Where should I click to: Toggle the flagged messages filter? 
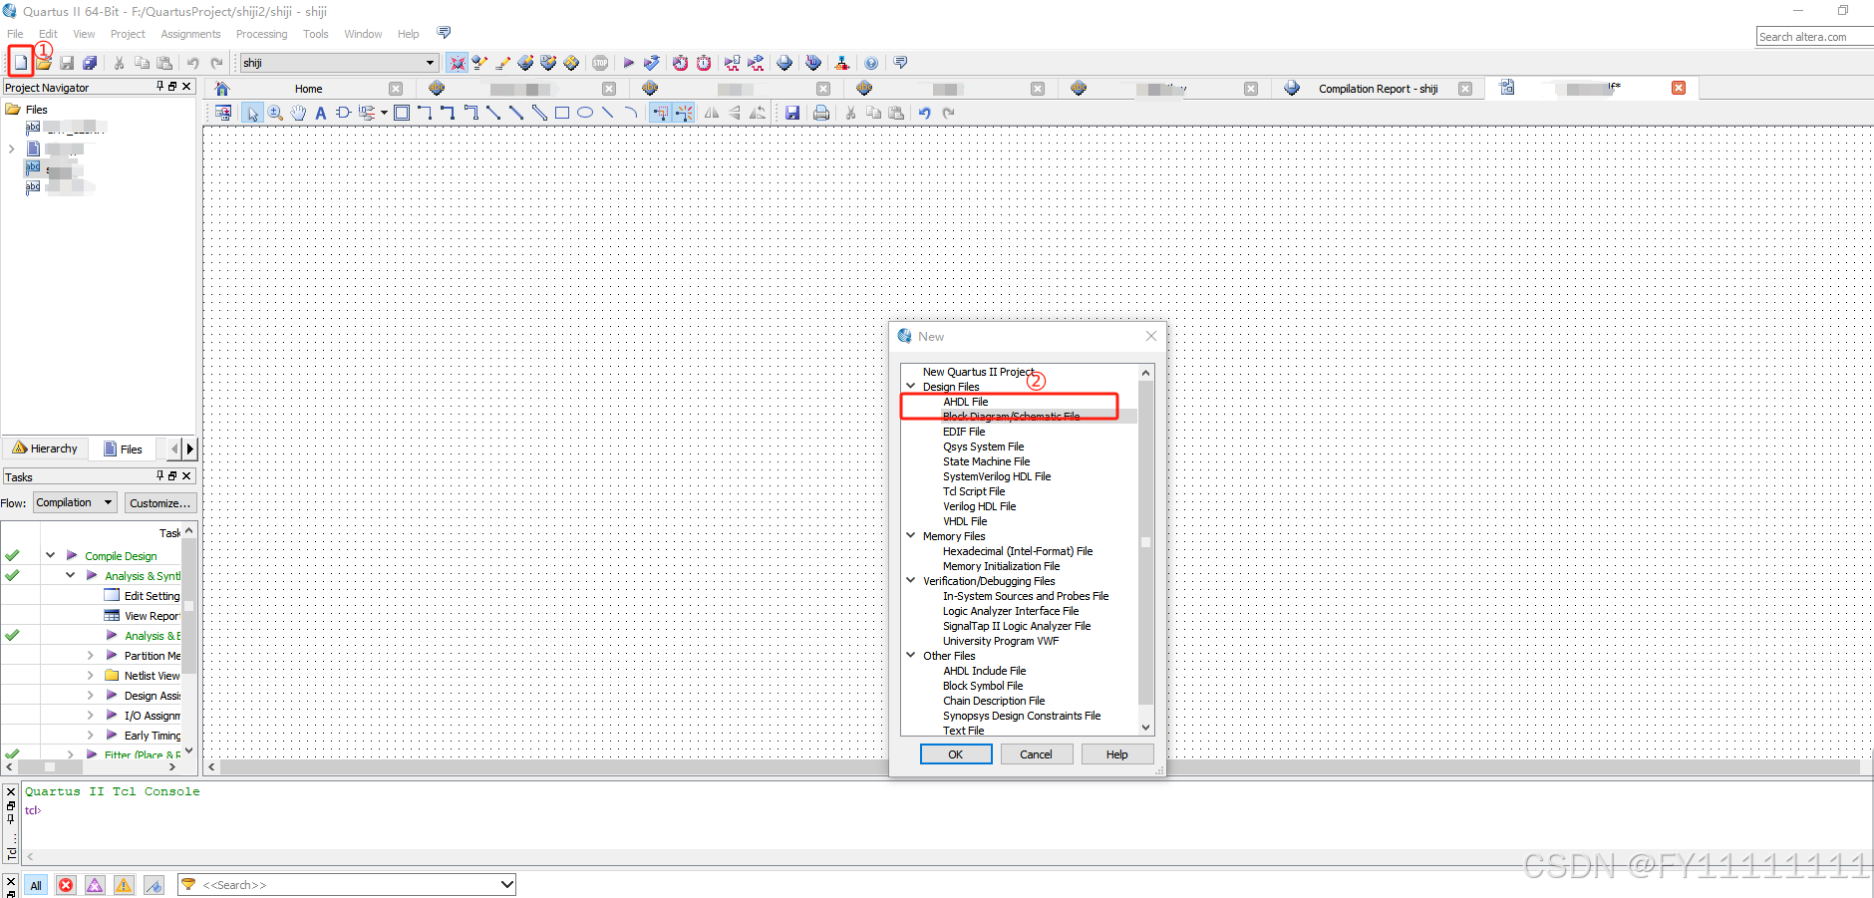[154, 885]
